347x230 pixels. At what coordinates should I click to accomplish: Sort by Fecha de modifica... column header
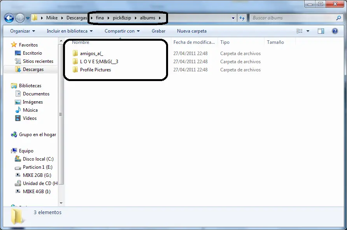(x=194, y=42)
